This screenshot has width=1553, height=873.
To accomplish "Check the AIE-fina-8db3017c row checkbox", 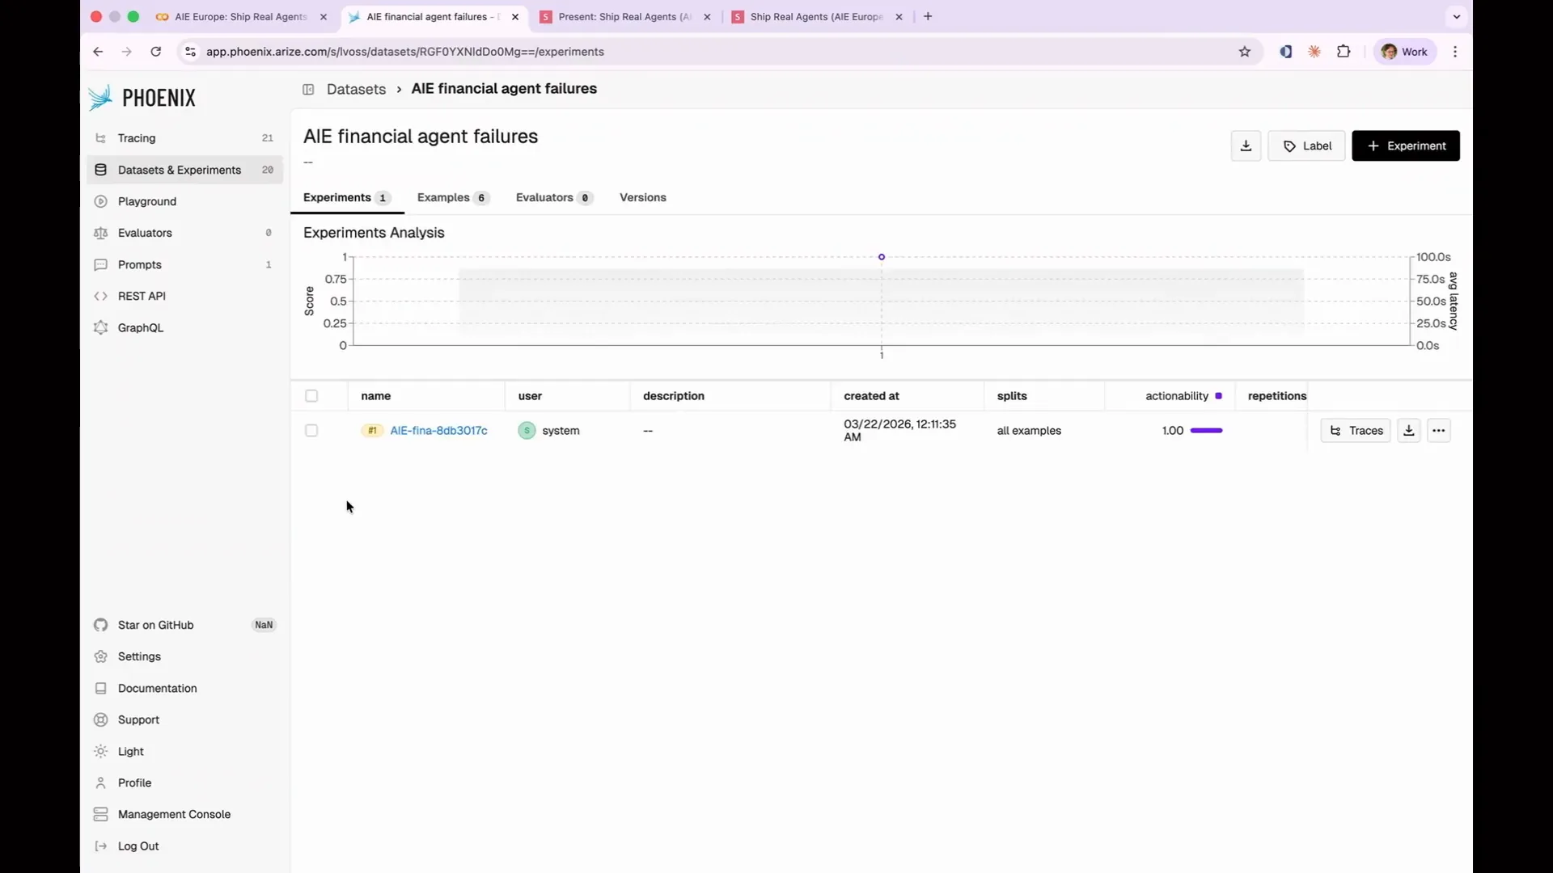I will click(x=311, y=431).
